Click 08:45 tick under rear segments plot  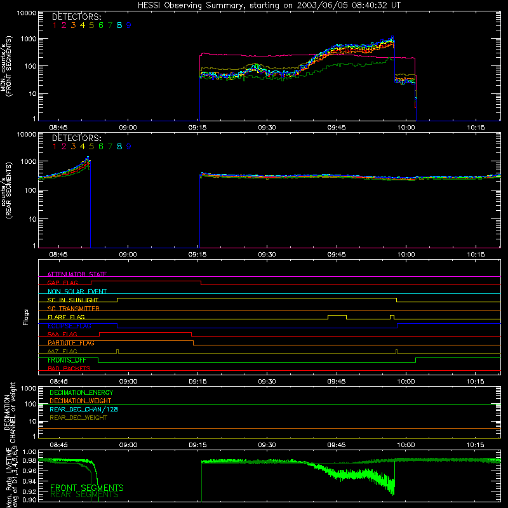coord(58,255)
